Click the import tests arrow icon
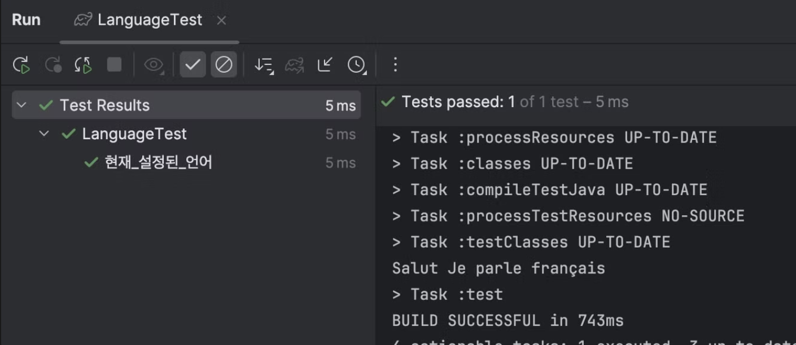The image size is (796, 345). [325, 65]
